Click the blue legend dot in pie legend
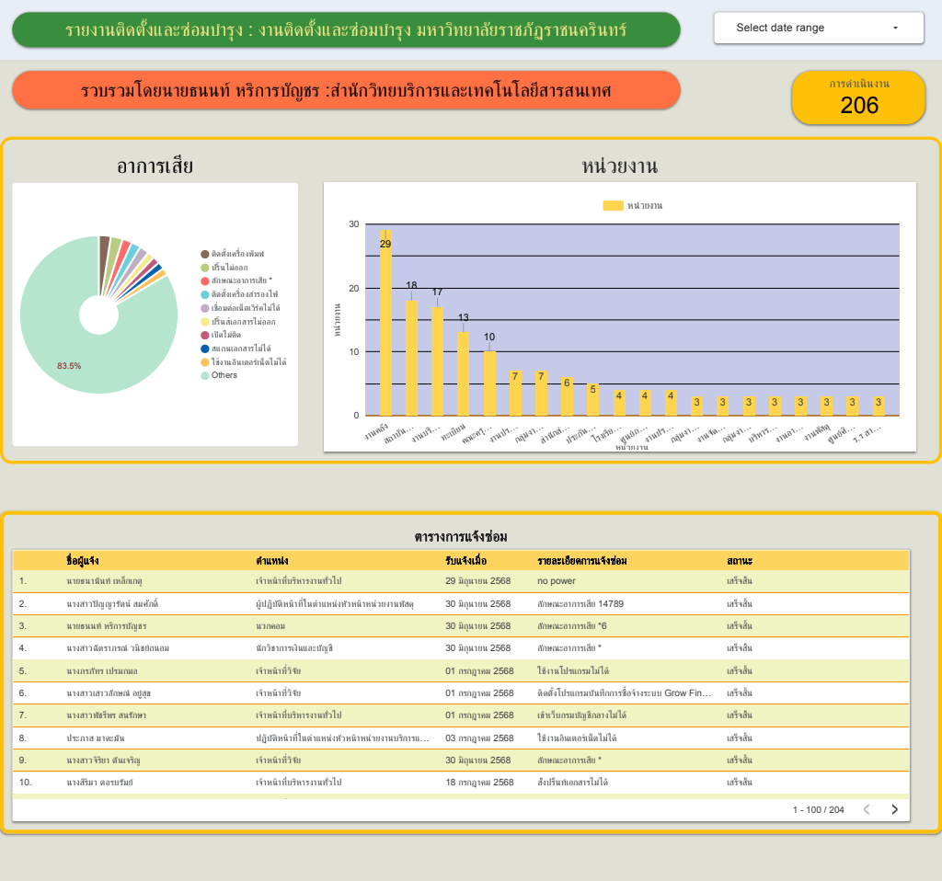Image resolution: width=942 pixels, height=881 pixels. (205, 349)
